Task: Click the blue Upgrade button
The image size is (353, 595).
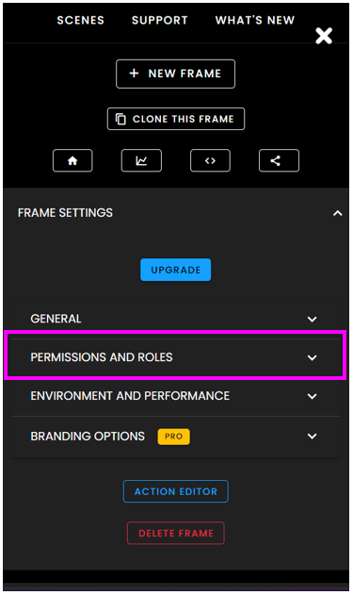Action: [x=176, y=270]
